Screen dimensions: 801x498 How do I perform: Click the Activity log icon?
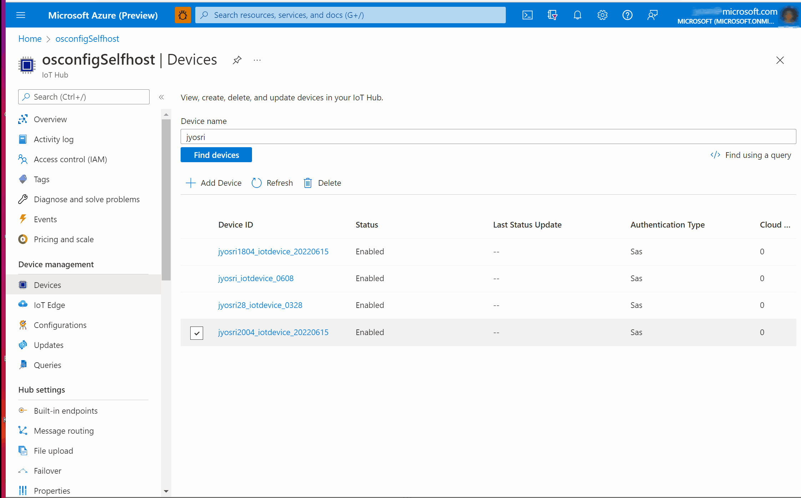pos(22,139)
